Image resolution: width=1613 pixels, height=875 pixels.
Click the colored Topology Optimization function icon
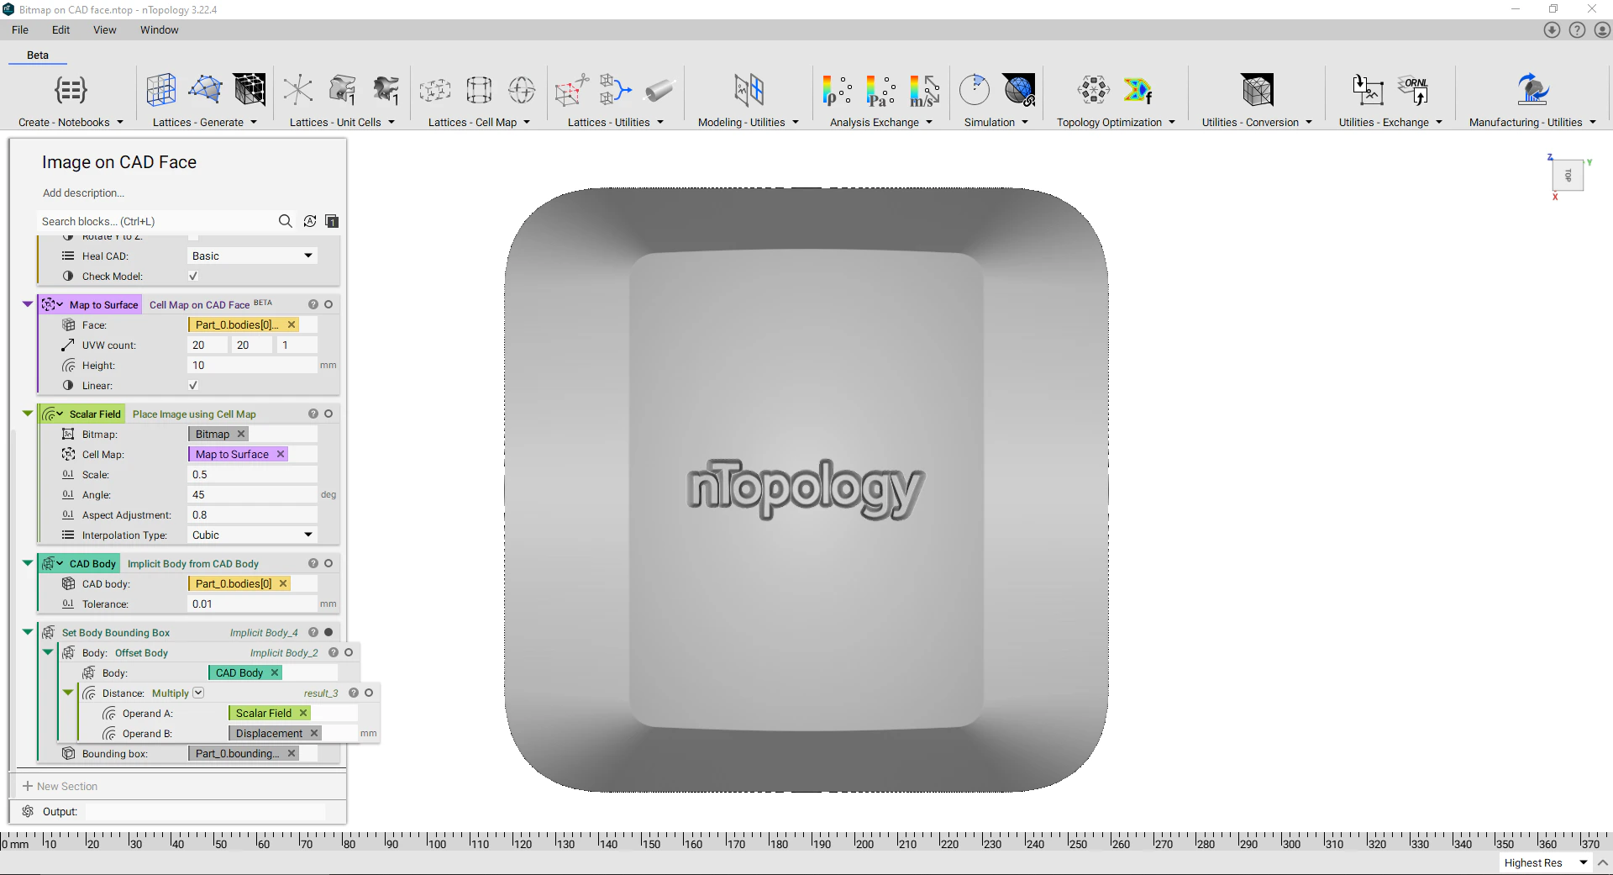(x=1138, y=90)
